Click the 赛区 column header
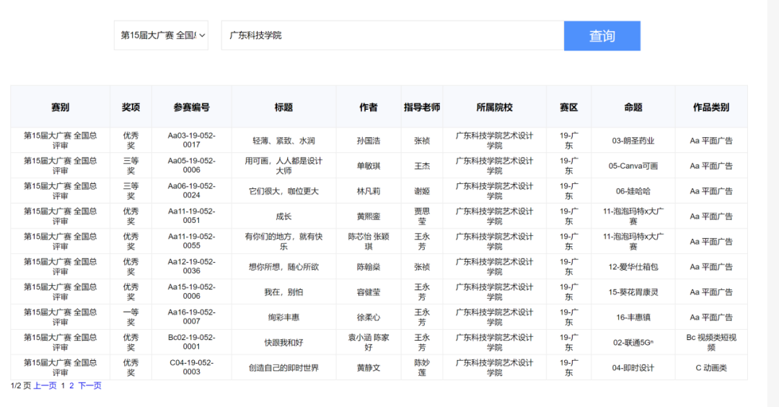The image size is (779, 407). 569,107
